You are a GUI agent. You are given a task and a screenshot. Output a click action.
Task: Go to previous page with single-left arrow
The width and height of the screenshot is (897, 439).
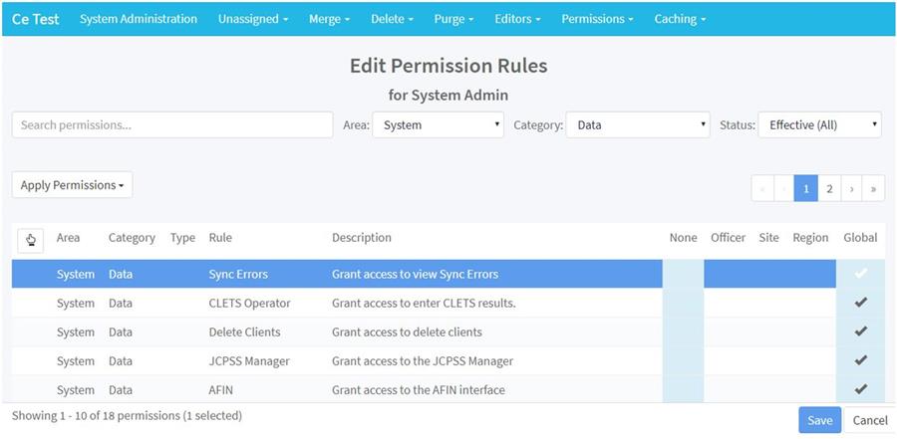[x=784, y=188]
